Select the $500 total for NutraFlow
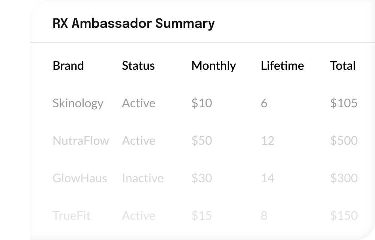The image size is (375, 240). 343,141
